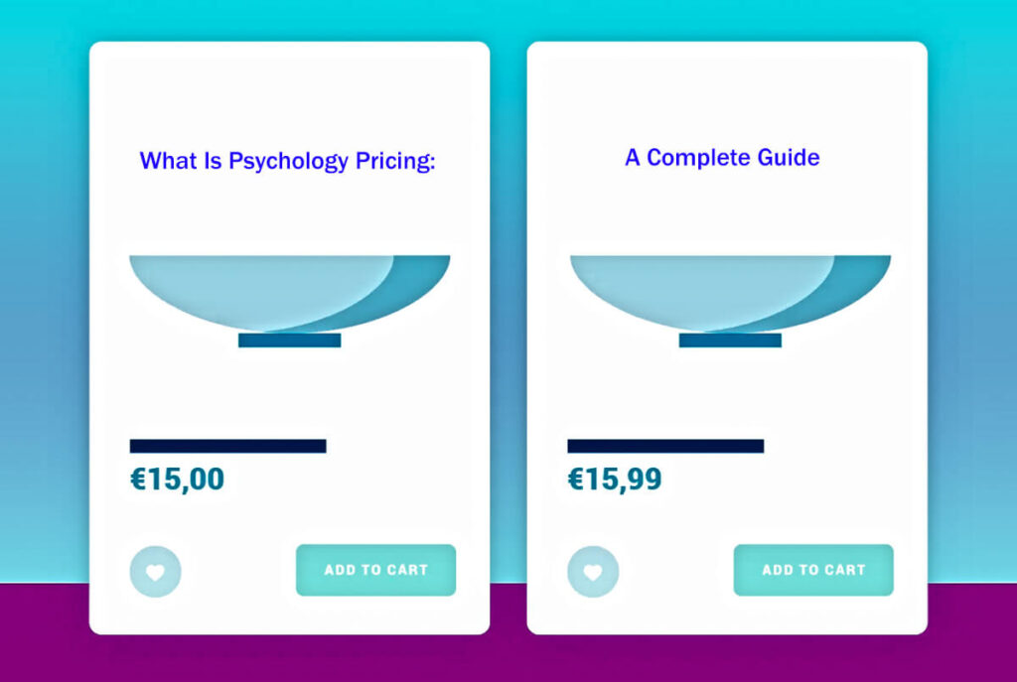This screenshot has width=1017, height=682.
Task: Click the Euro symbol beside 15,99
Action: [576, 477]
